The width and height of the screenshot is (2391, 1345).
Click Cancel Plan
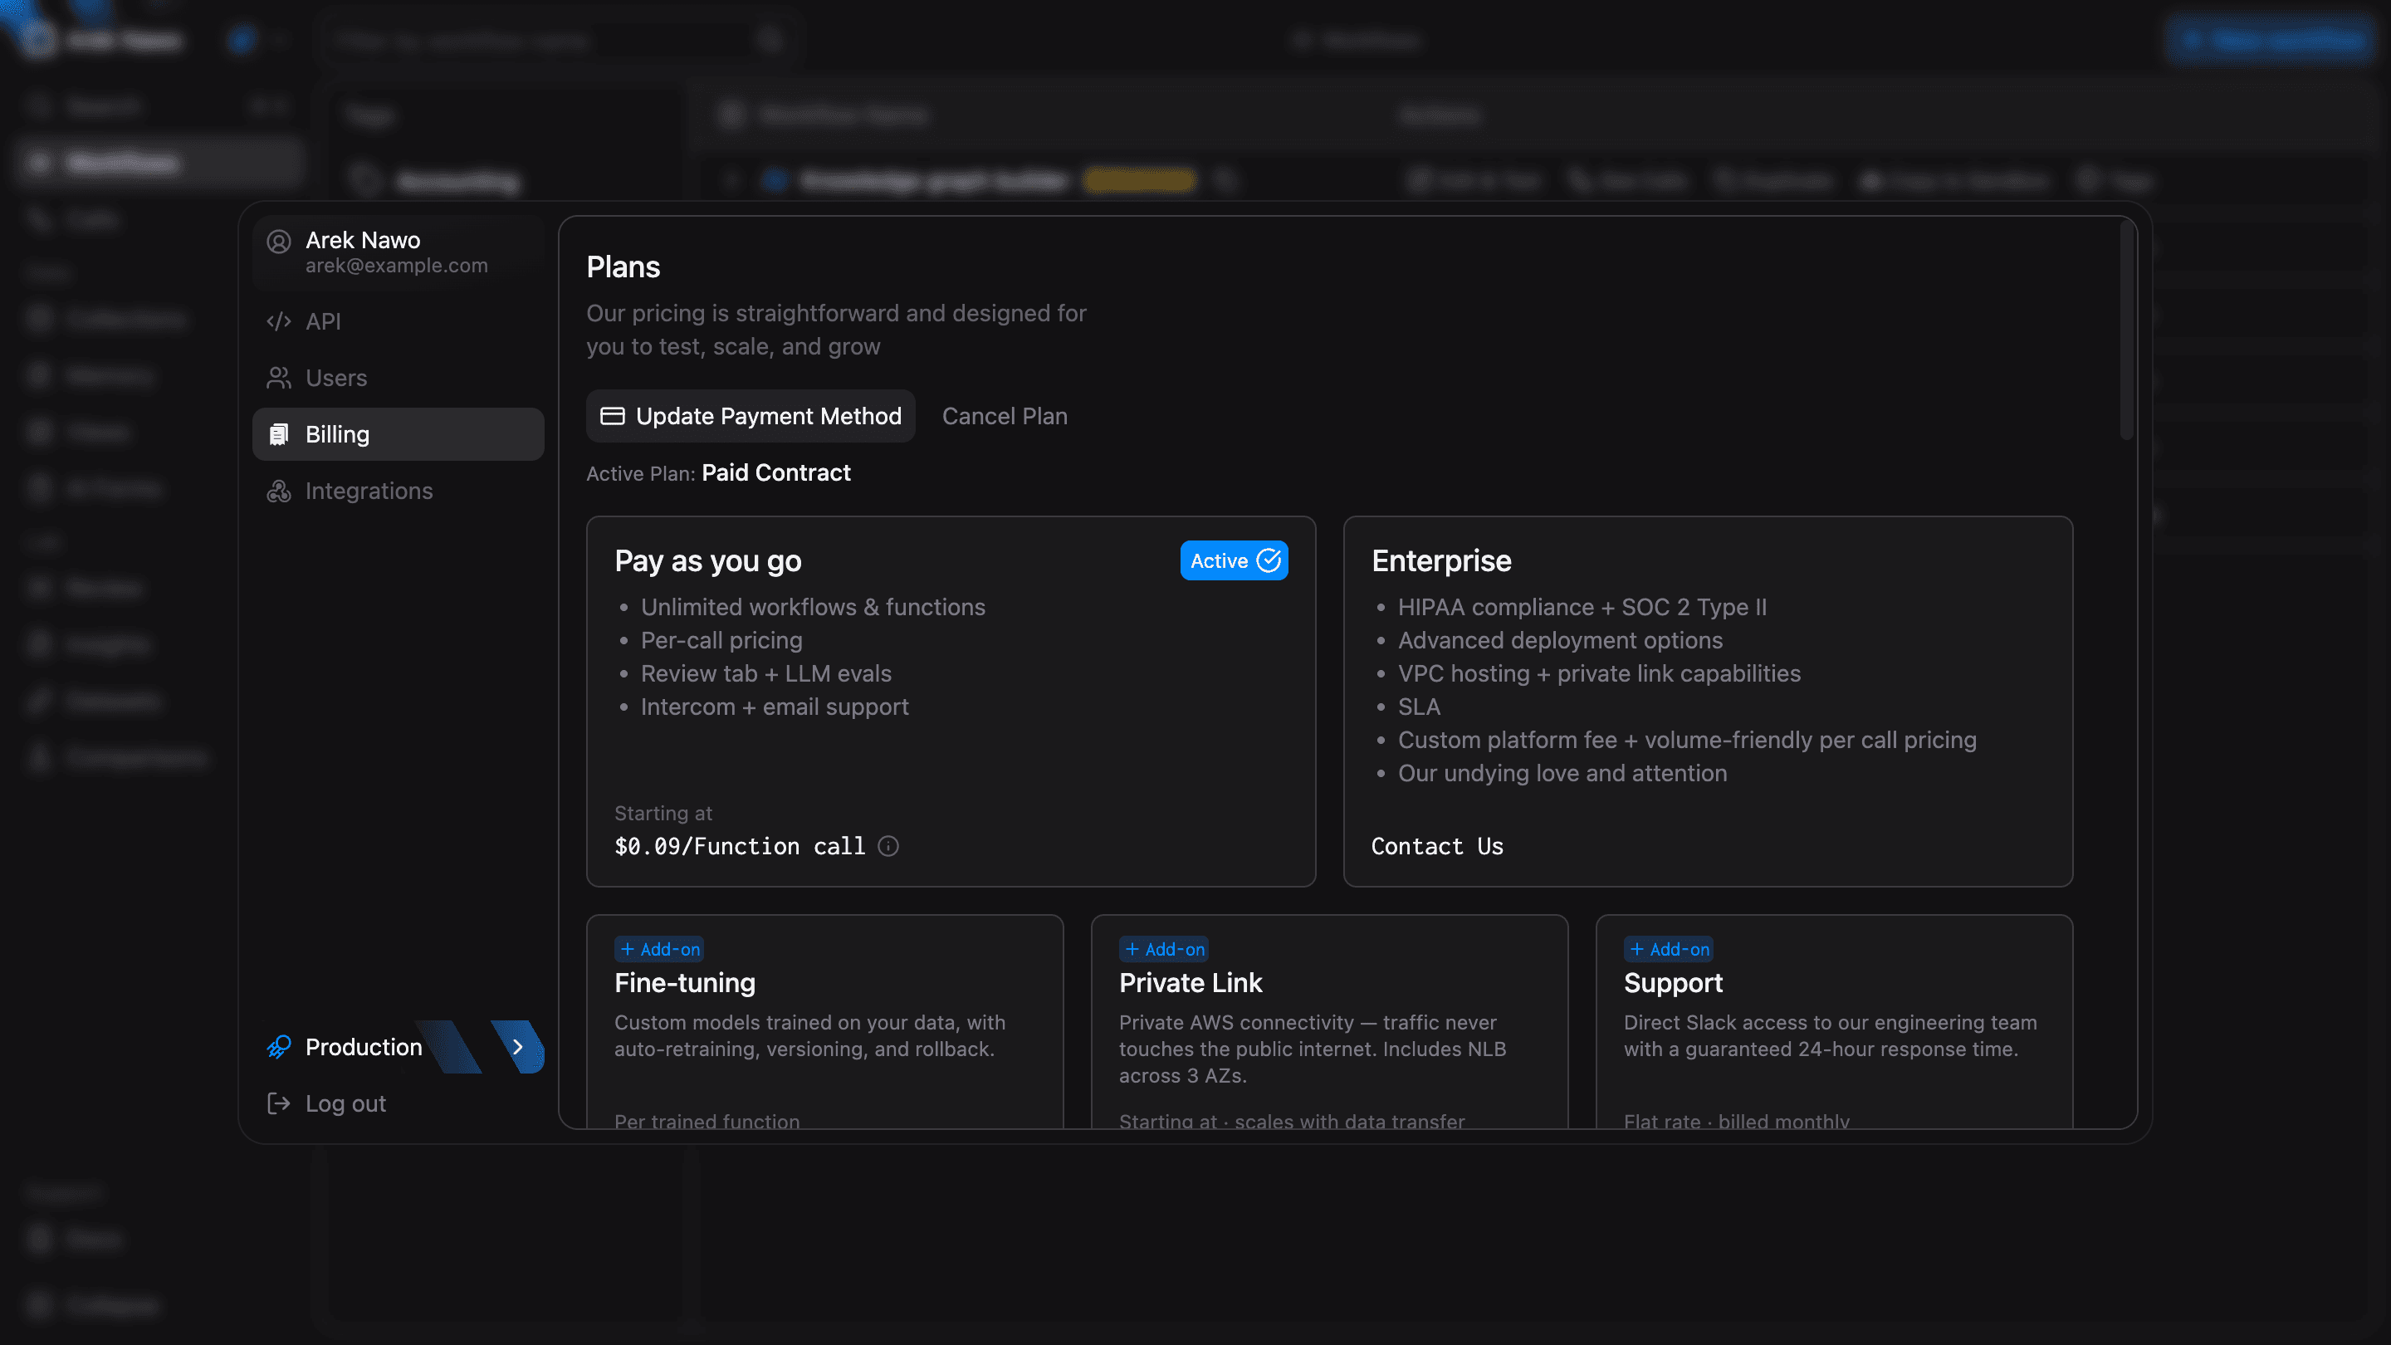click(1005, 416)
